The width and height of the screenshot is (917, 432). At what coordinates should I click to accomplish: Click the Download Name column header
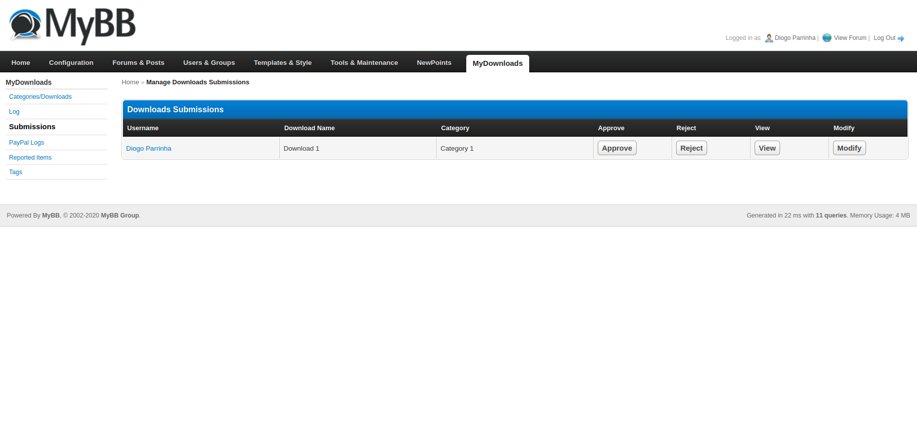[x=309, y=128]
